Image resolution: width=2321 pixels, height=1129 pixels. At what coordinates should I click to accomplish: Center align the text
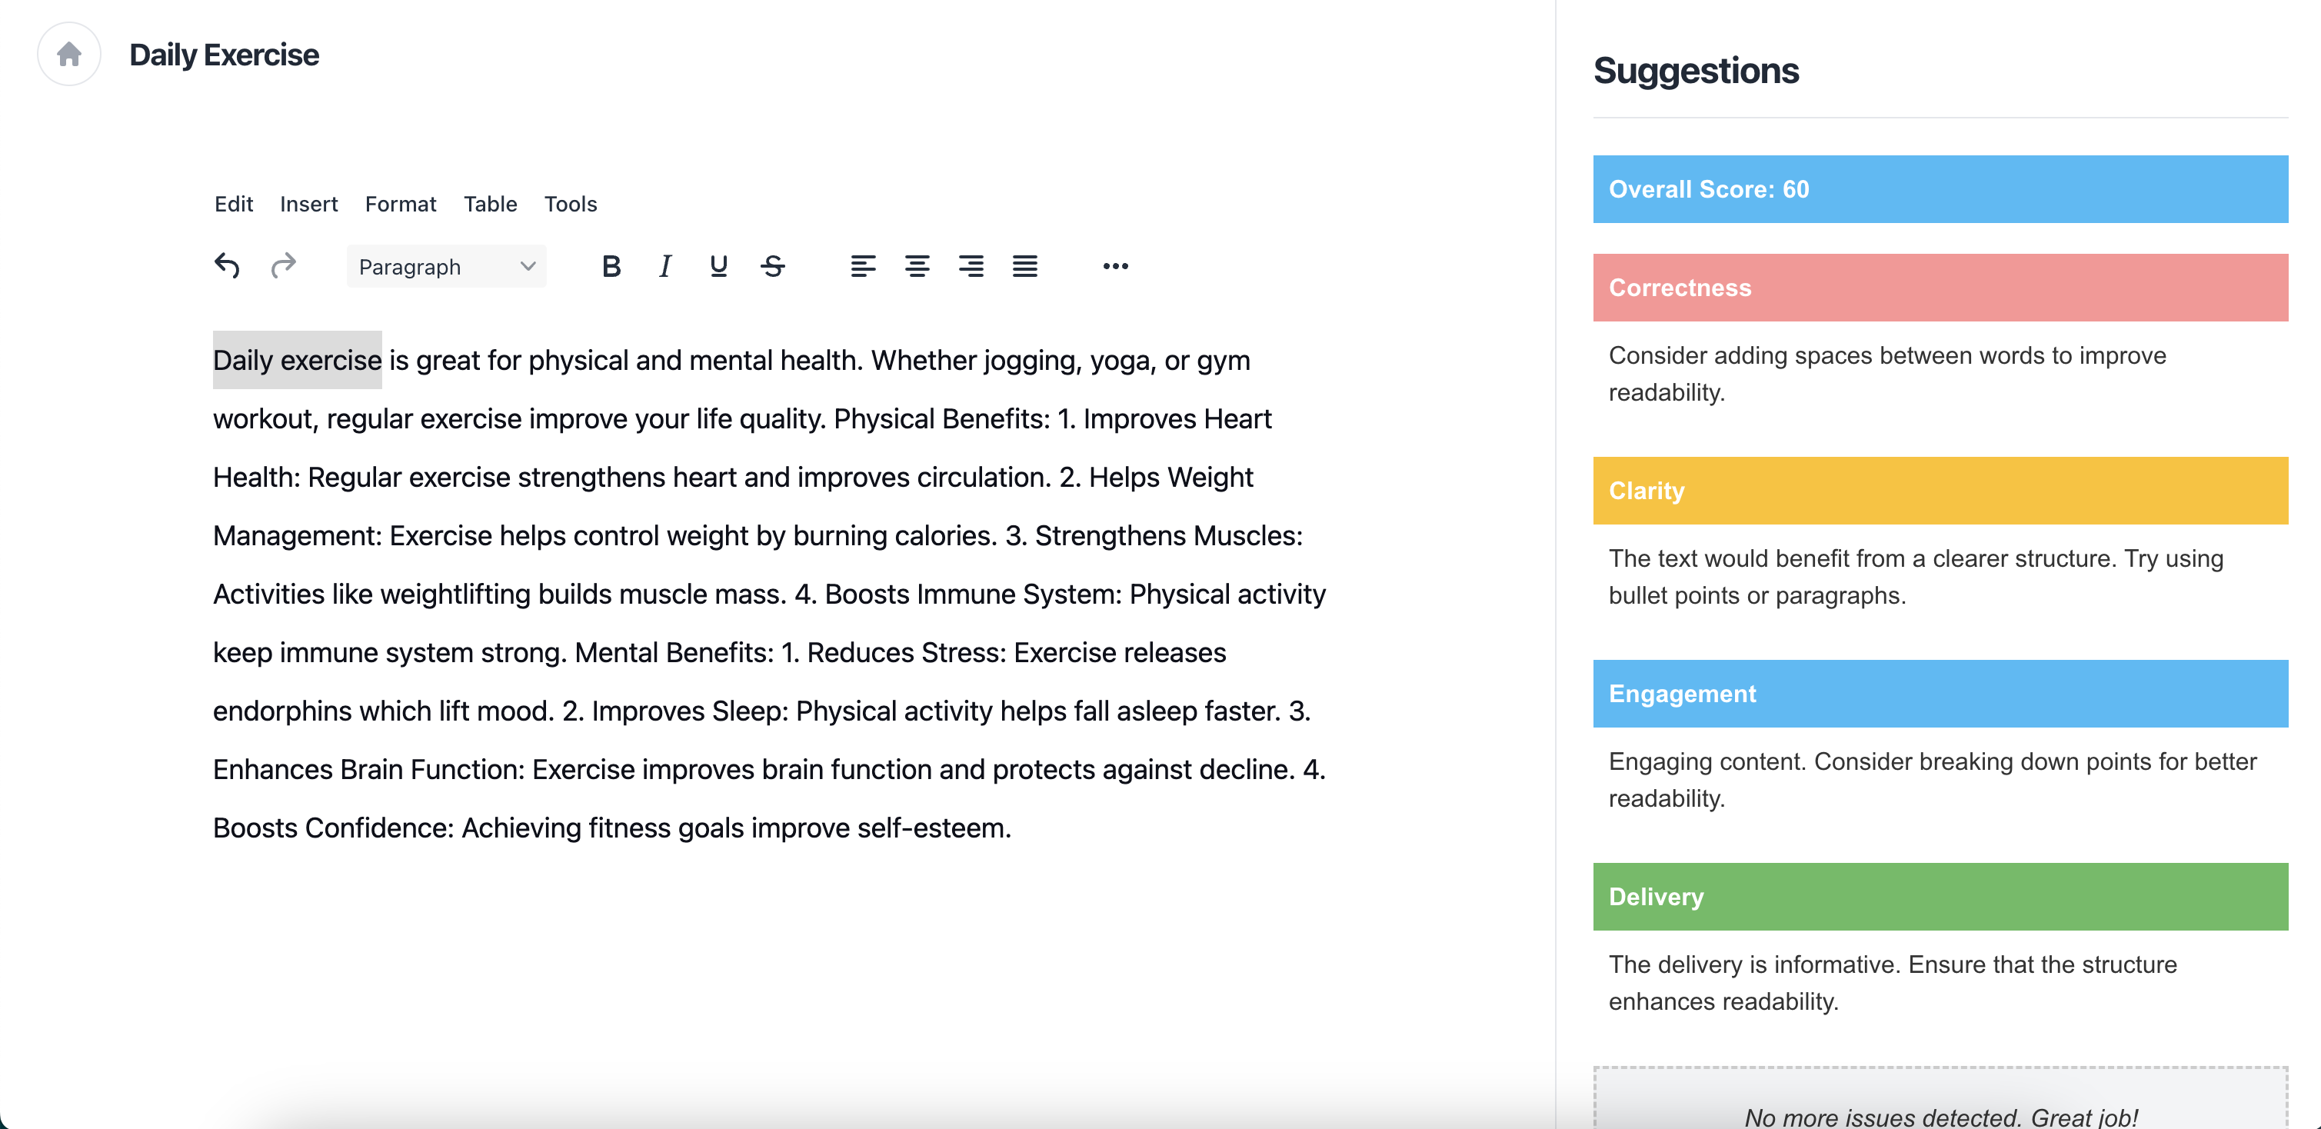coord(917,266)
